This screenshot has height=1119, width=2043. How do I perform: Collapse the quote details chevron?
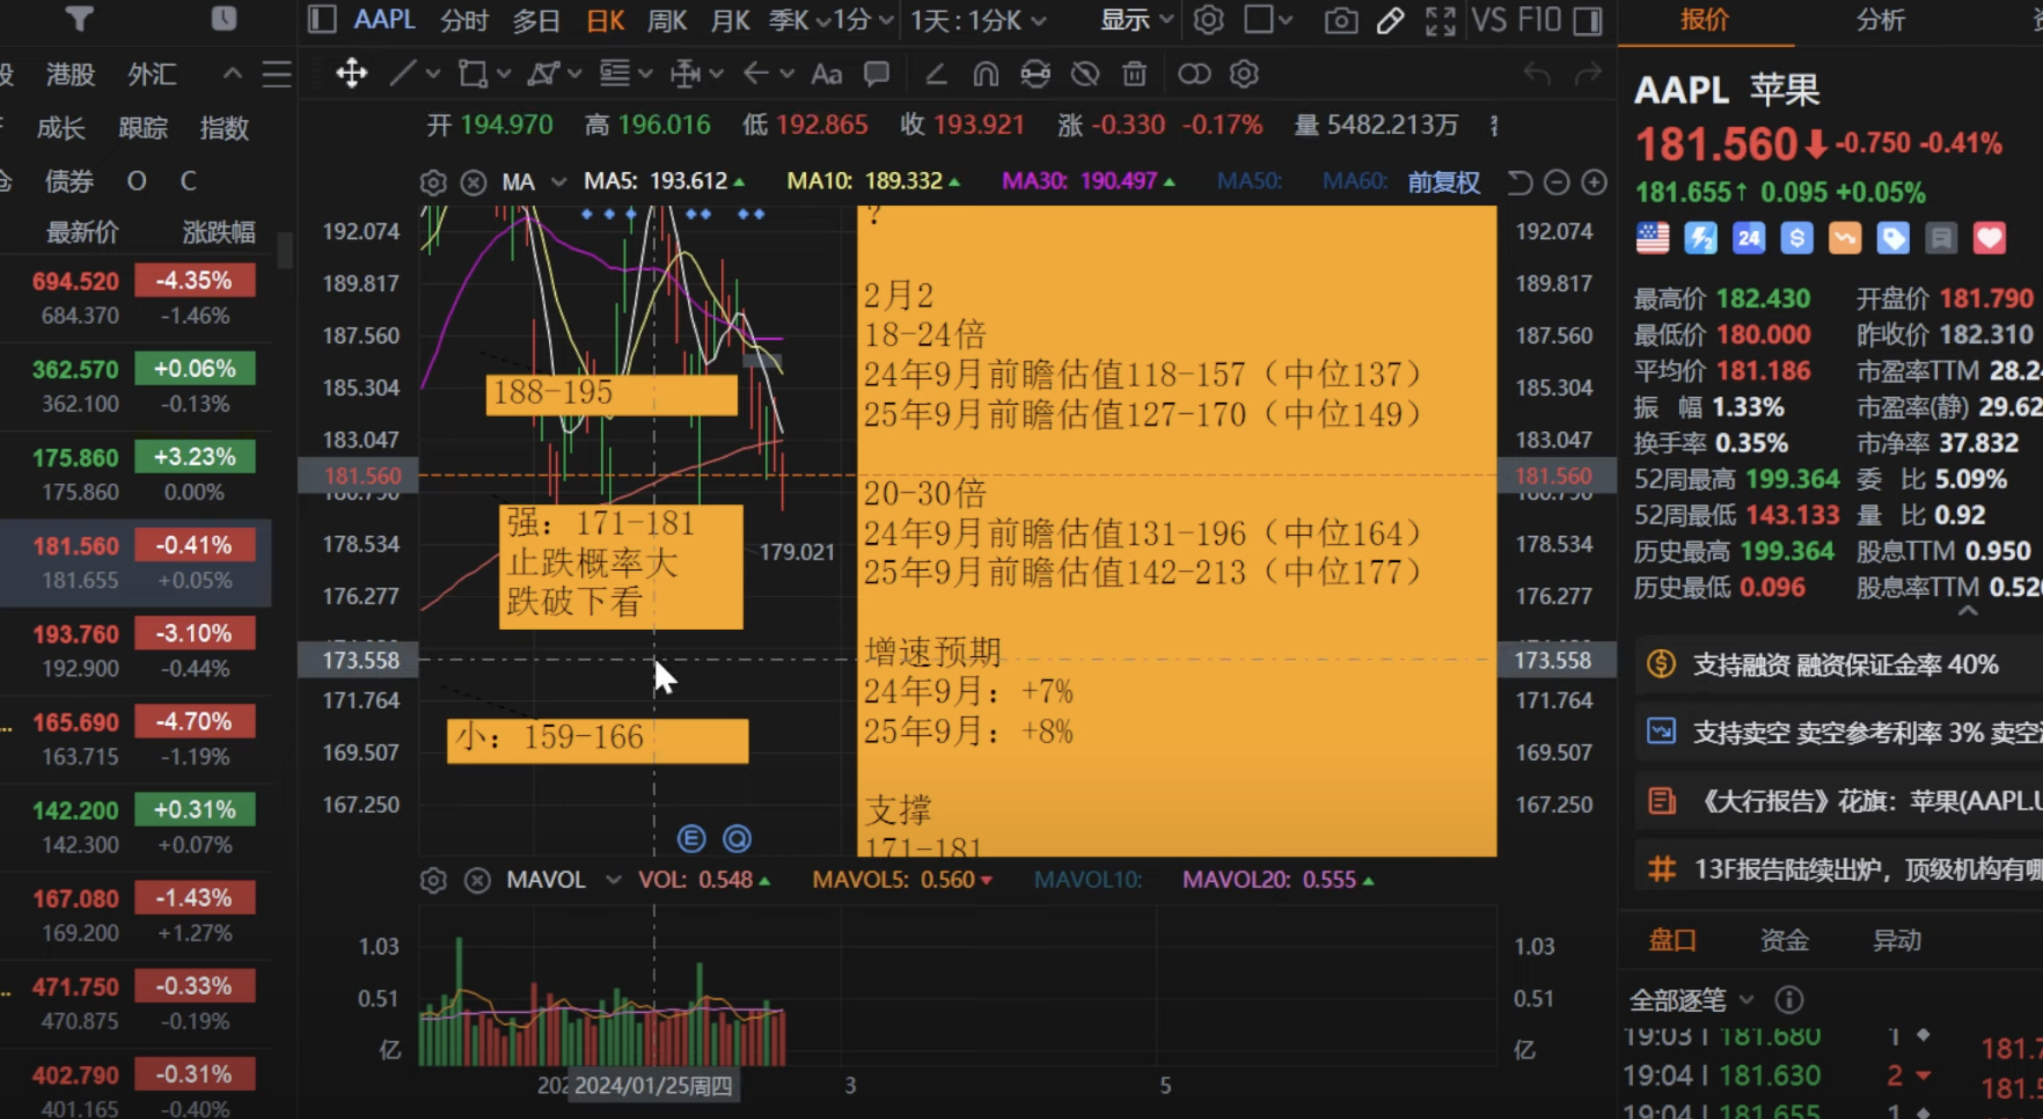1968,612
